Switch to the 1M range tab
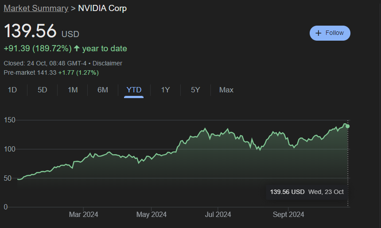 73,90
